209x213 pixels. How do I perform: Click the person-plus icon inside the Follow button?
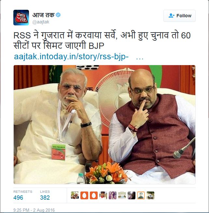click(171, 16)
